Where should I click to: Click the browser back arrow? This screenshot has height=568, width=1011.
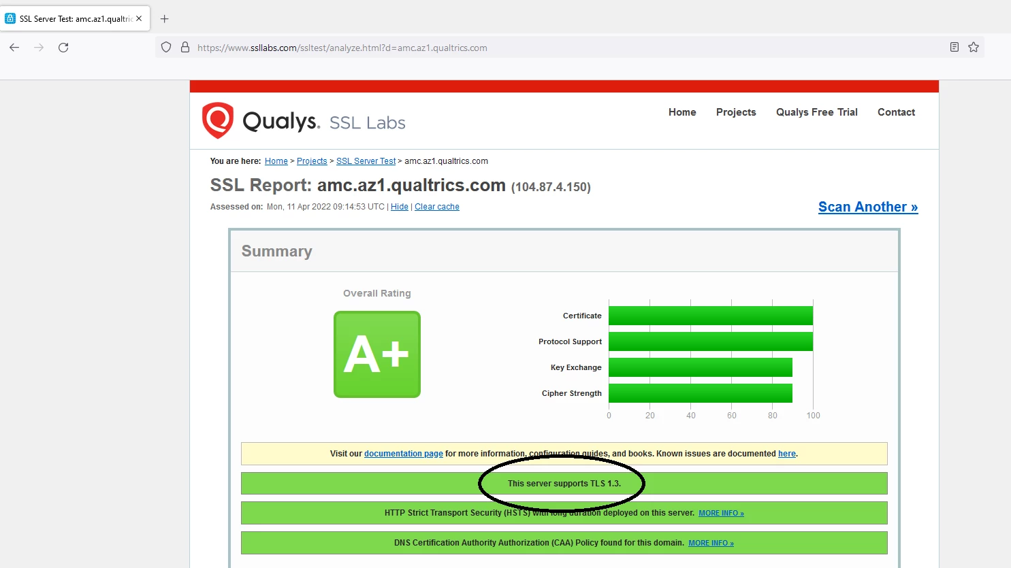point(14,48)
